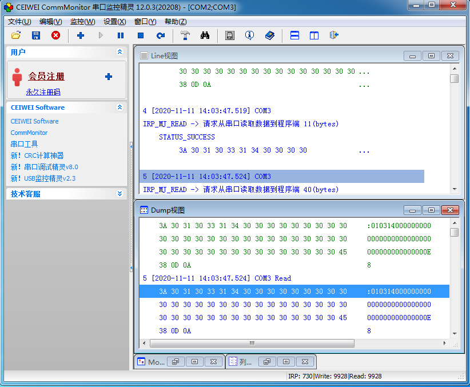Click the play start monitoring icon
470x387 pixels.
pos(101,35)
